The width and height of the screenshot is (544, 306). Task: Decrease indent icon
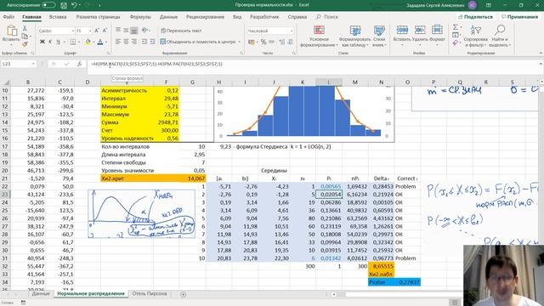144,42
